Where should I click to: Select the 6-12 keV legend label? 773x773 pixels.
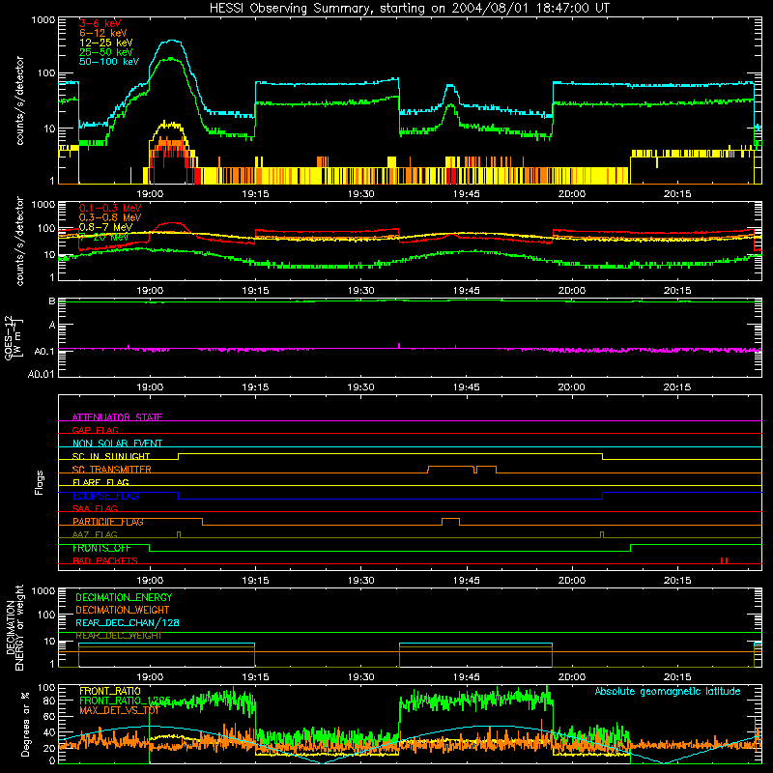103,33
